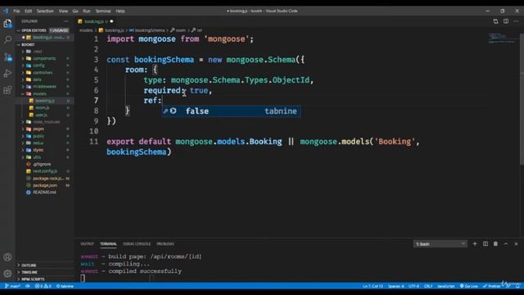Click the sync changes icon in status bar
Image resolution: width=524 pixels, height=295 pixels.
28,286
